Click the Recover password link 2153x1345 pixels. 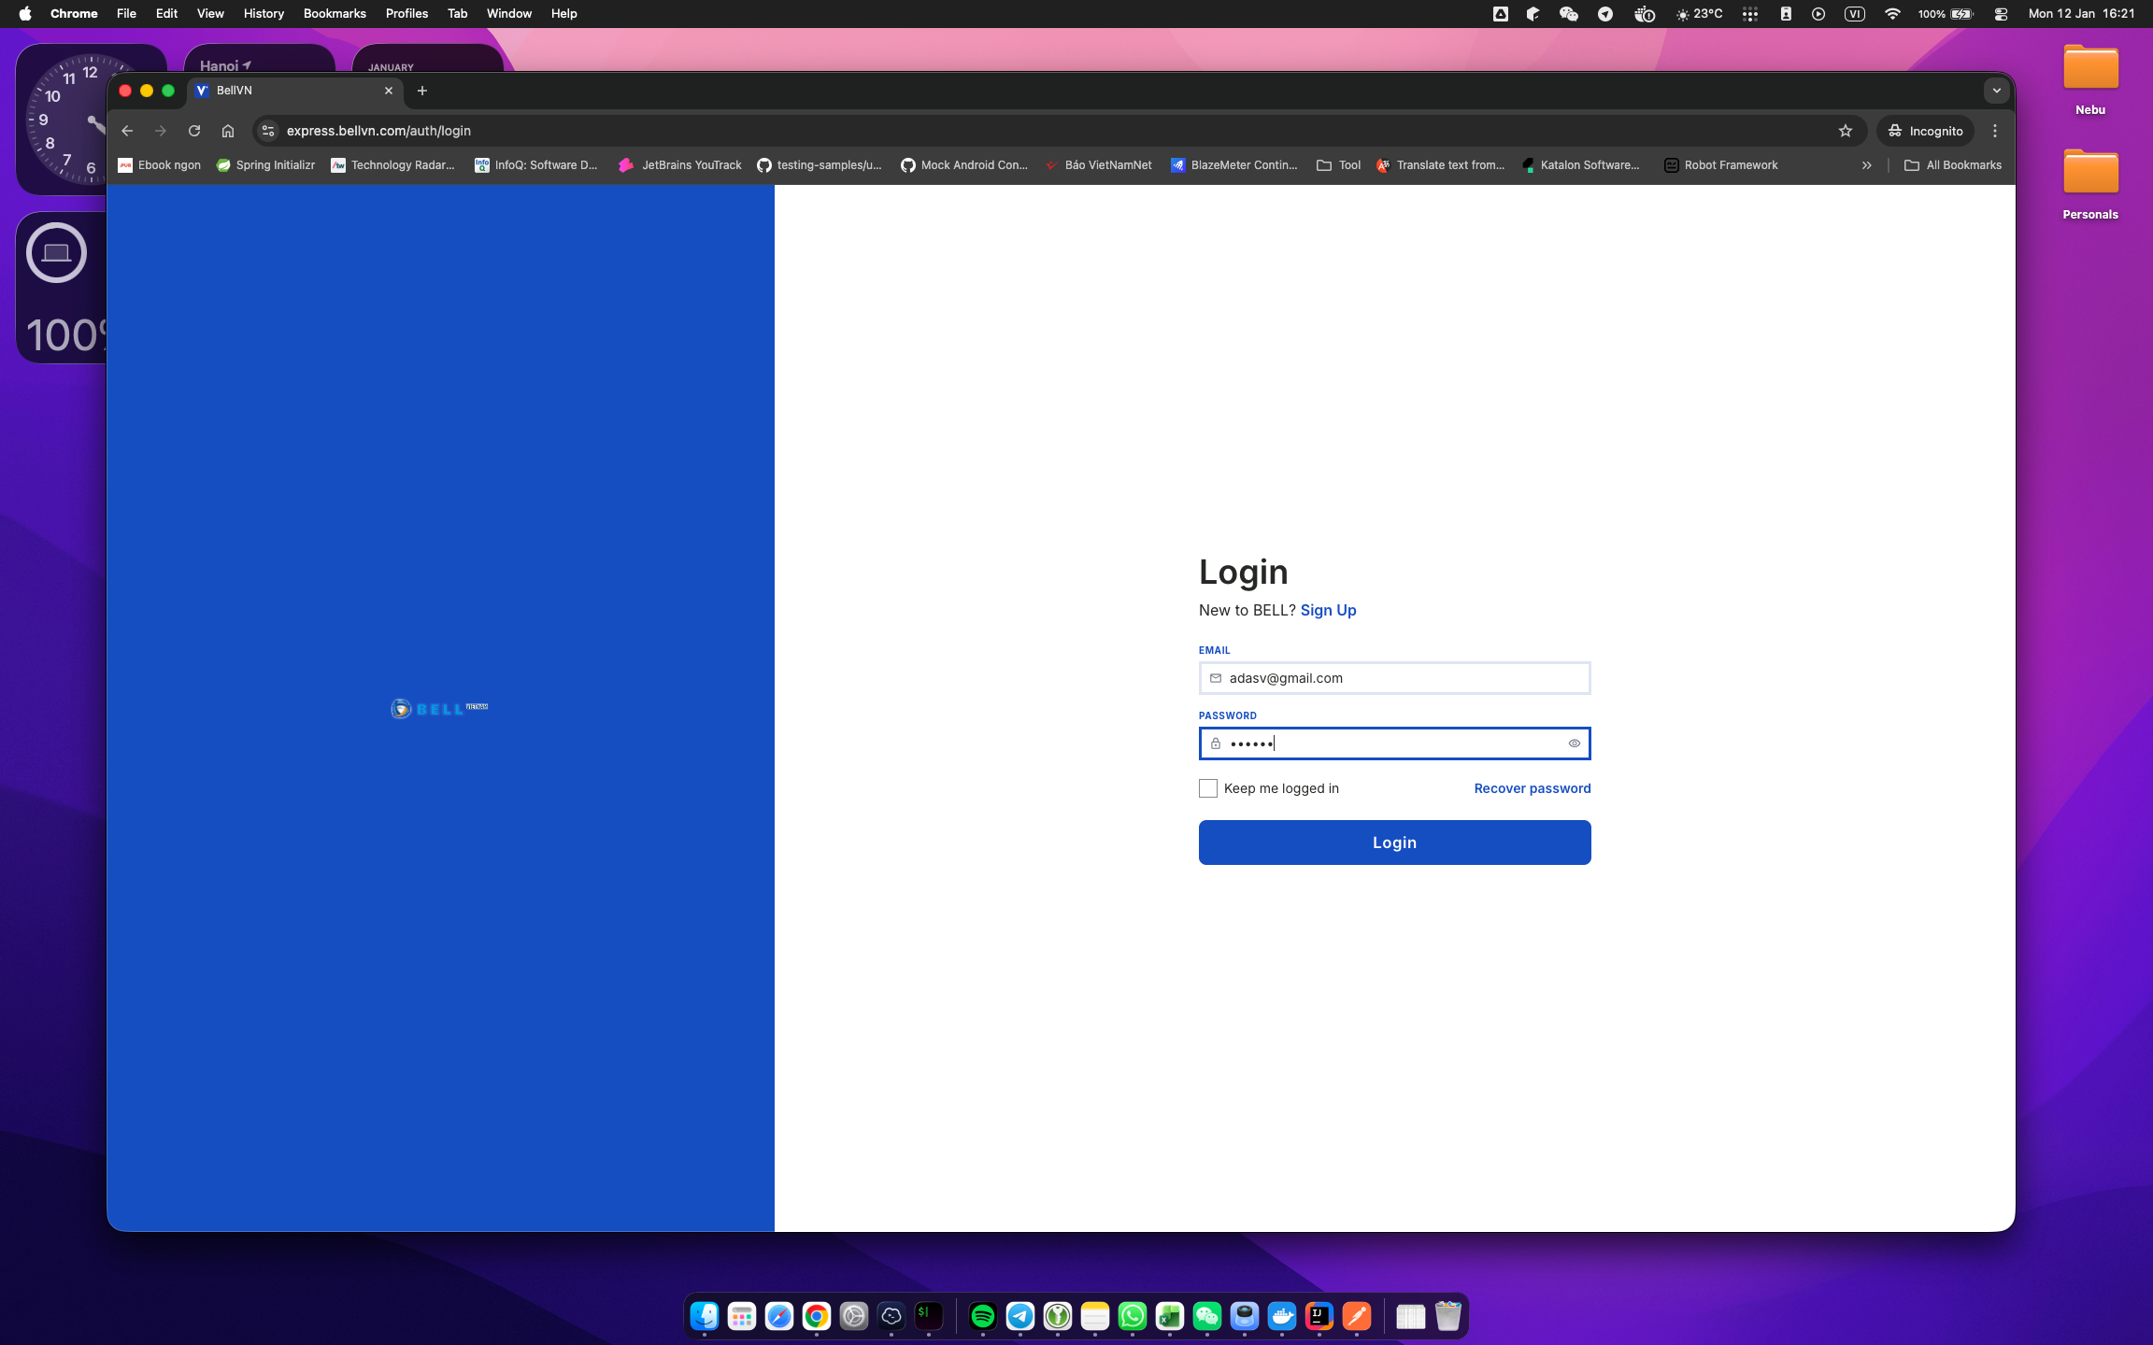(x=1532, y=788)
